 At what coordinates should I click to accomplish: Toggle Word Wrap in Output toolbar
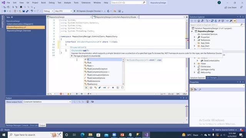point(92,102)
